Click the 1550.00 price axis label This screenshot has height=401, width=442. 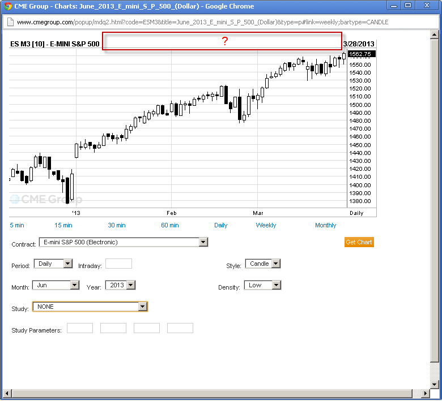360,64
